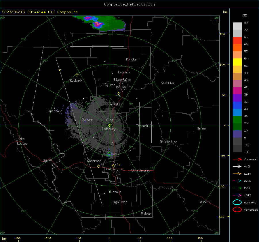Click the yellow diamond marker near RedDeer
The height and width of the screenshot is (242, 259).
tap(118, 94)
